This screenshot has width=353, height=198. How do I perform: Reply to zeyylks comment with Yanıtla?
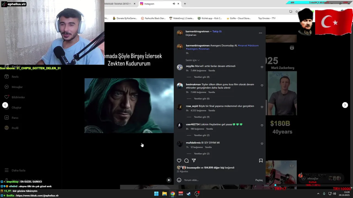tap(212, 71)
